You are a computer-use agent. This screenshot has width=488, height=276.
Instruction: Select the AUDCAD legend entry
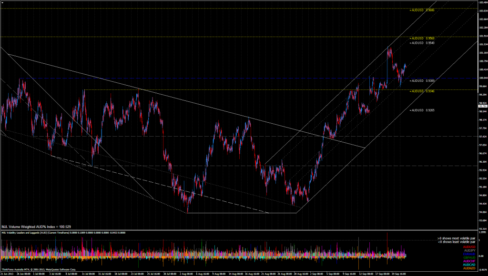point(469,265)
